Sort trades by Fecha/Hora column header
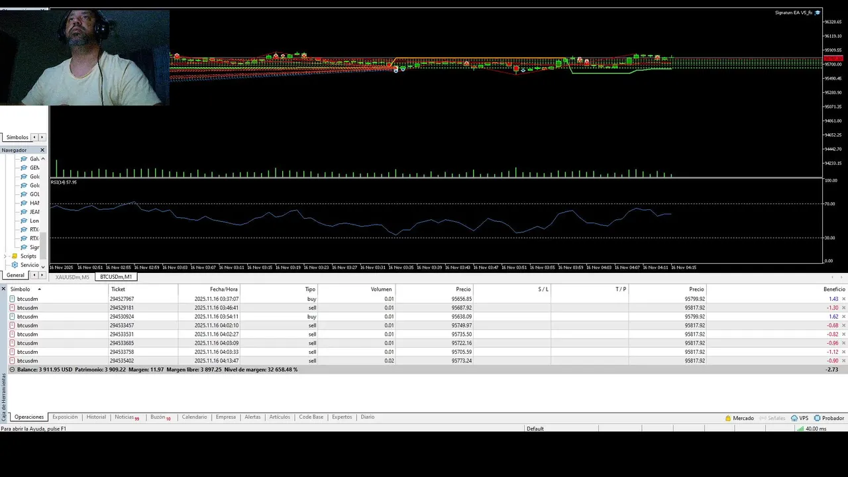This screenshot has height=477, width=848. [x=209, y=290]
